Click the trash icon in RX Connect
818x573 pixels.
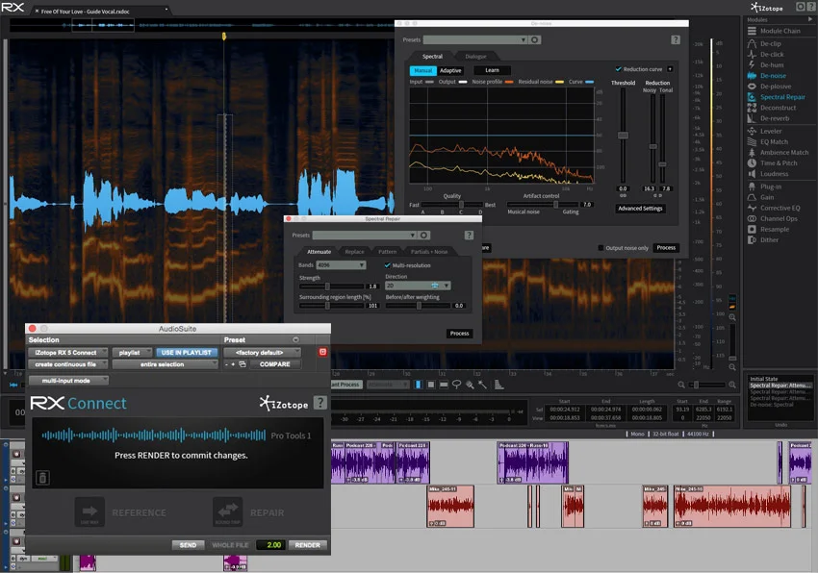click(42, 477)
